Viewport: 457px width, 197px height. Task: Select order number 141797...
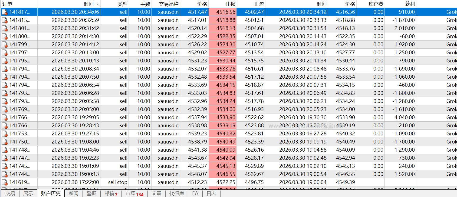click(x=20, y=53)
